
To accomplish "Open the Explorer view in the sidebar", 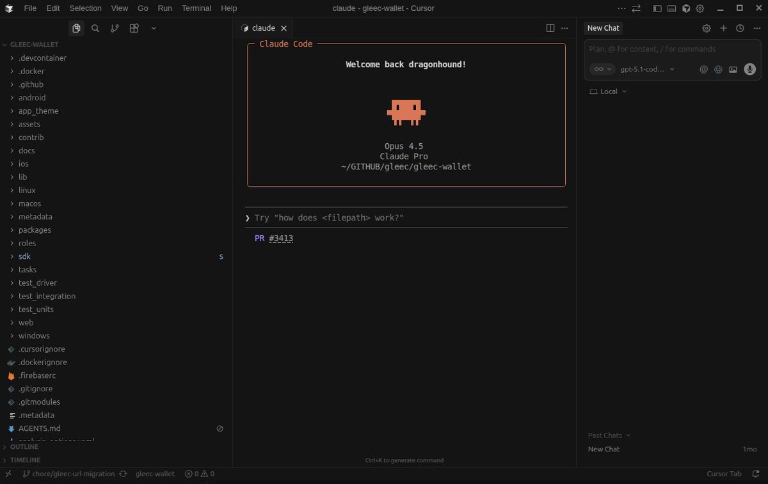I will click(x=77, y=28).
